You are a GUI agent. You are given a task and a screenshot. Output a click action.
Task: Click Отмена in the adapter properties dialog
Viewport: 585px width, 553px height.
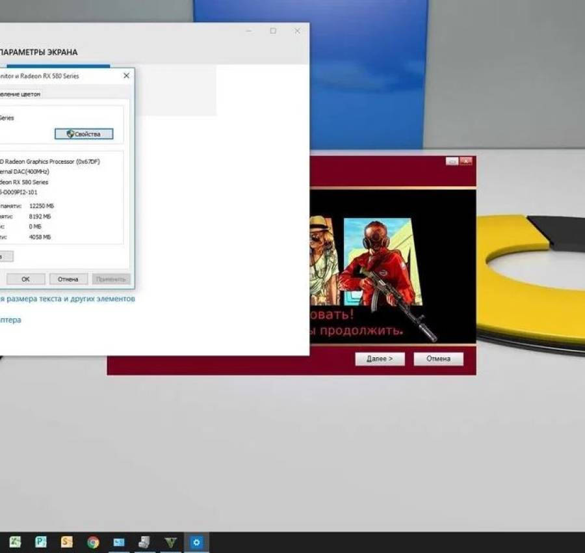(68, 279)
